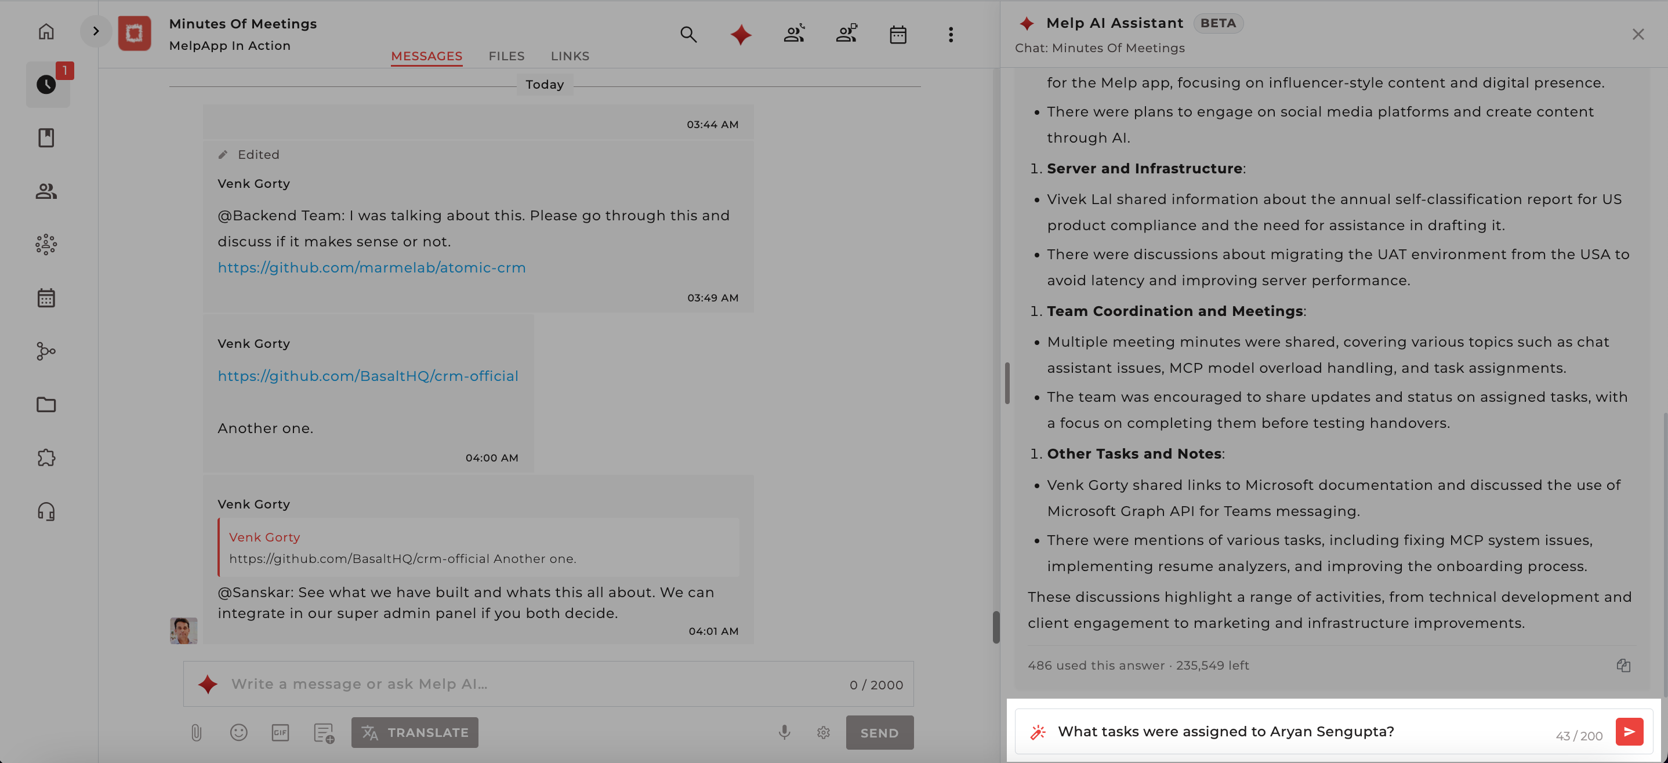
Task: Click the "Team Coordination and Meetings" heading
Action: [1174, 311]
